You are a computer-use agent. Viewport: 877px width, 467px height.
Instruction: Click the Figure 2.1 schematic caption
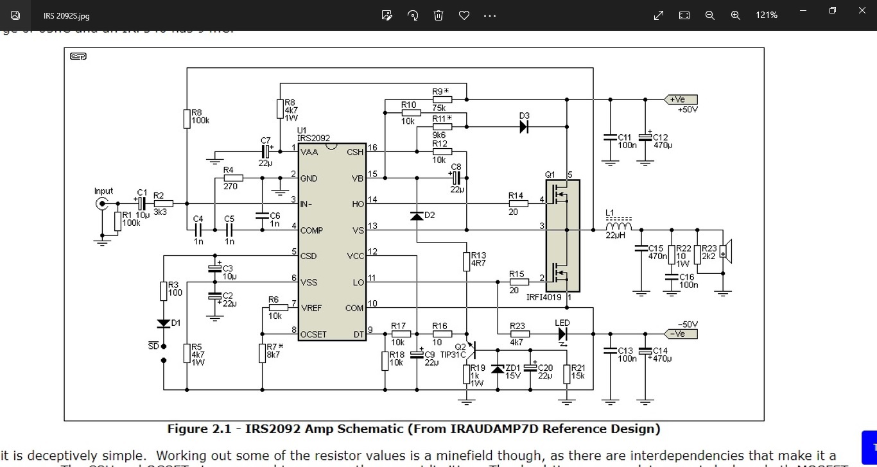coord(414,429)
